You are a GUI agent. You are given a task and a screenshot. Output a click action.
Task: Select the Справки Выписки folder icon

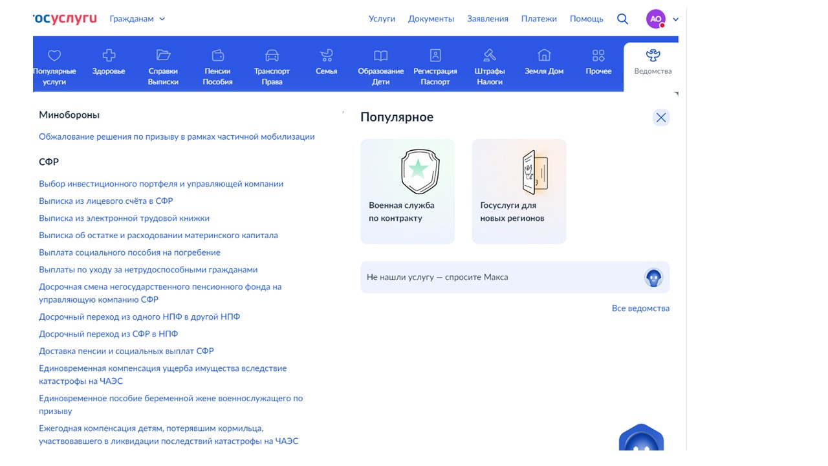[163, 56]
